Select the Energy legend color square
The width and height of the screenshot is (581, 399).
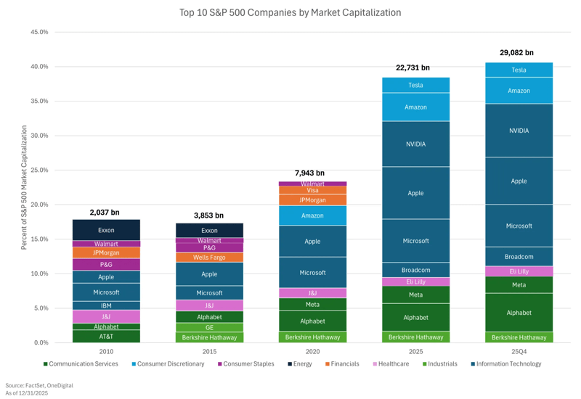point(288,364)
